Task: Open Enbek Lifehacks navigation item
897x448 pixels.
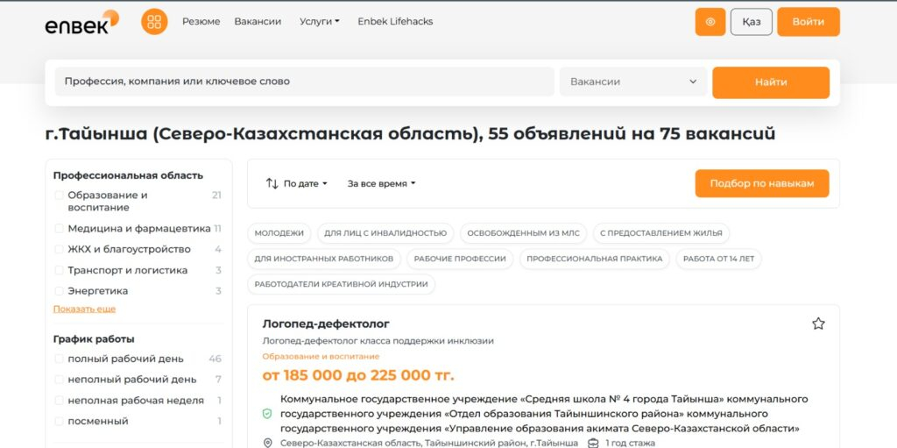Action: pos(395,21)
